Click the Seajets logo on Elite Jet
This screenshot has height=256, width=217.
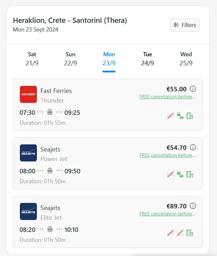pos(28,211)
